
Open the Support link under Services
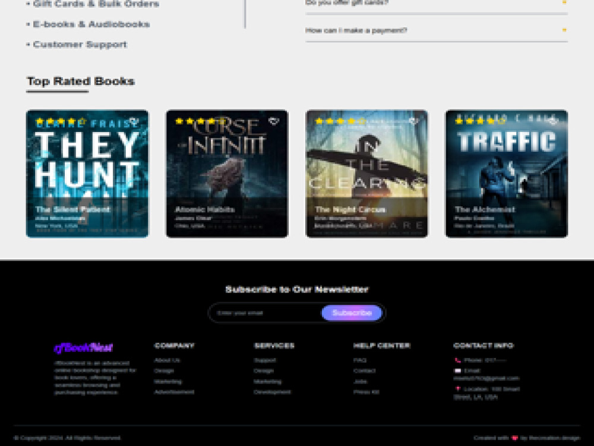265,360
